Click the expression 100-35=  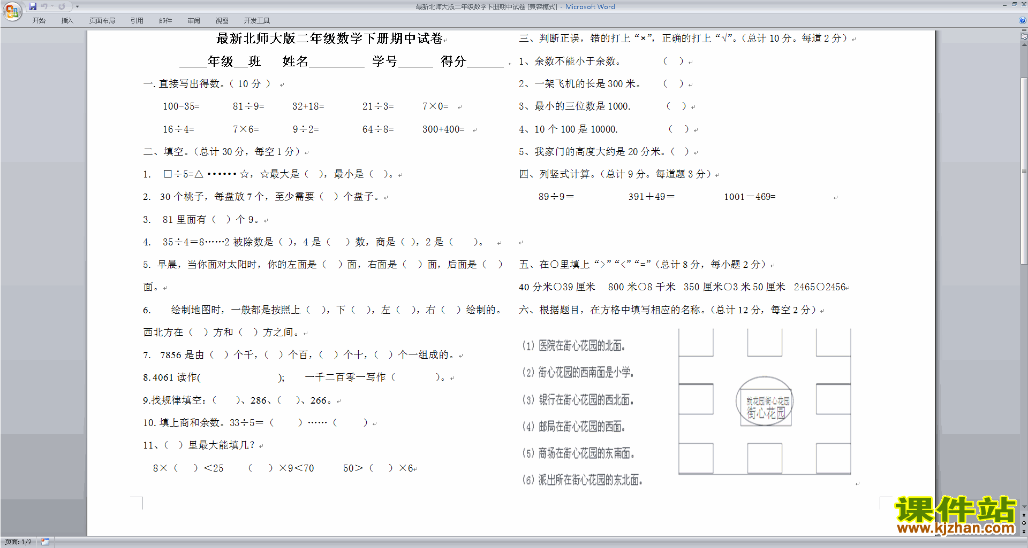(x=181, y=106)
